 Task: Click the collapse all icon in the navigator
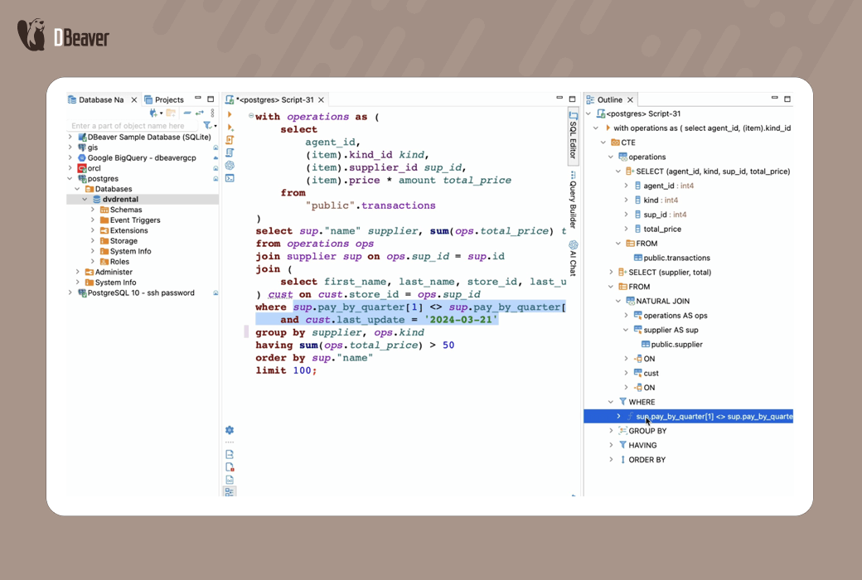pyautogui.click(x=187, y=114)
